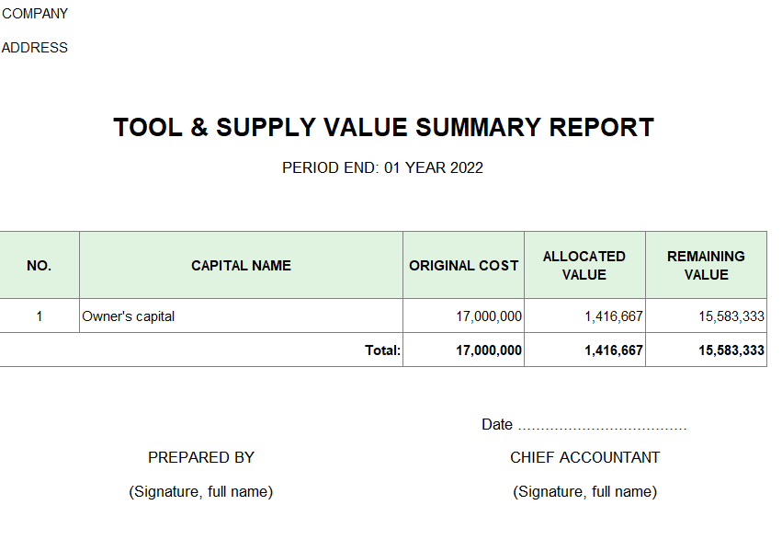Click the NO. column header
Screen dimensions: 782x551
[40, 266]
